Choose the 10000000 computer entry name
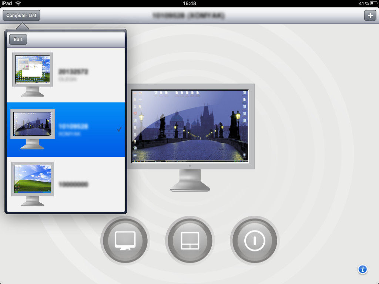 [x=73, y=184]
